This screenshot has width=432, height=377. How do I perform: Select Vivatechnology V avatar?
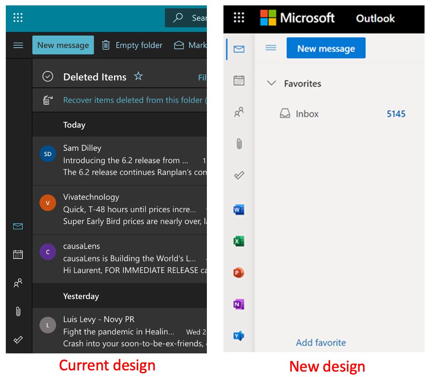[x=48, y=203]
